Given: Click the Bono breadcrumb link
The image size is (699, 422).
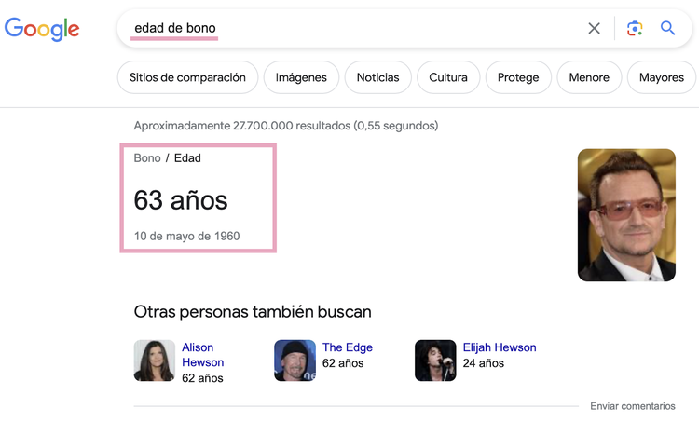Looking at the screenshot, I should 147,158.
